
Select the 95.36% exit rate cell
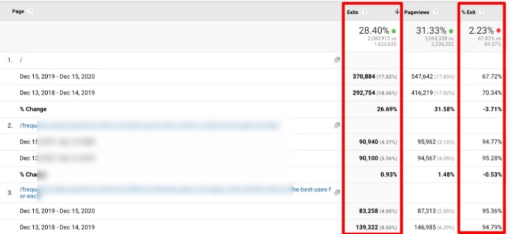pos(492,211)
